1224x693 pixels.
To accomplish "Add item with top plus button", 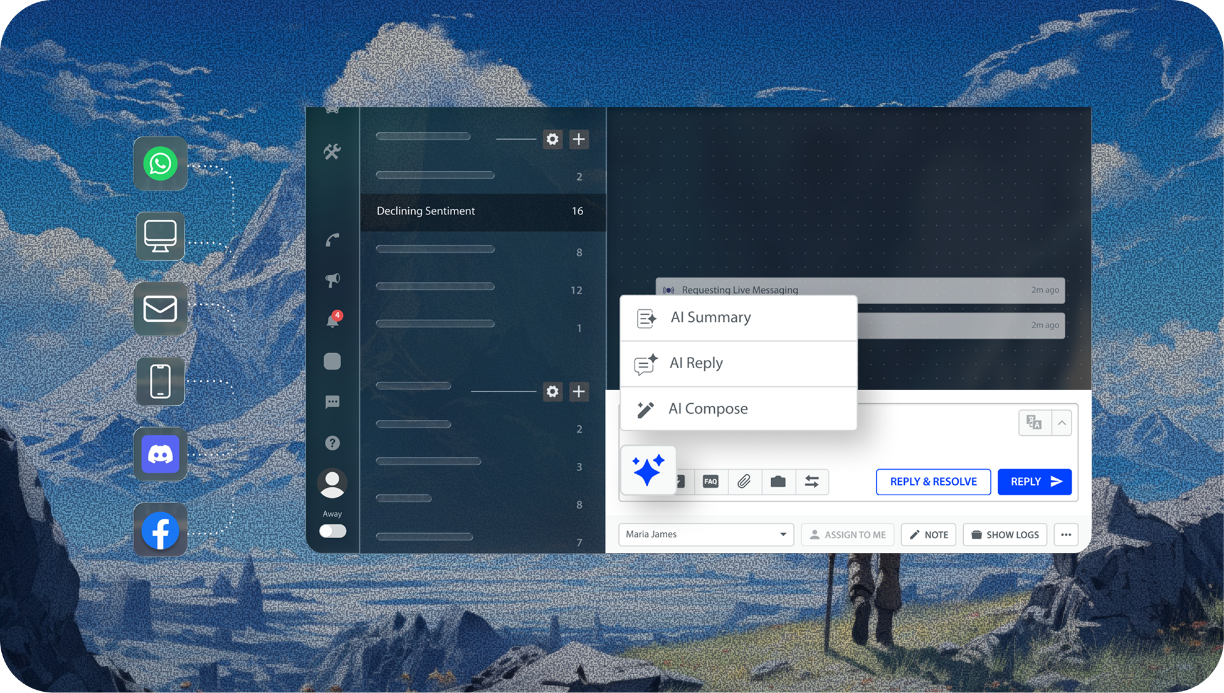I will pyautogui.click(x=579, y=139).
